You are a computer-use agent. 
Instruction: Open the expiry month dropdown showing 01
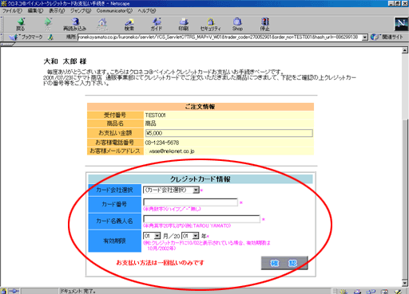pyautogui.click(x=152, y=236)
